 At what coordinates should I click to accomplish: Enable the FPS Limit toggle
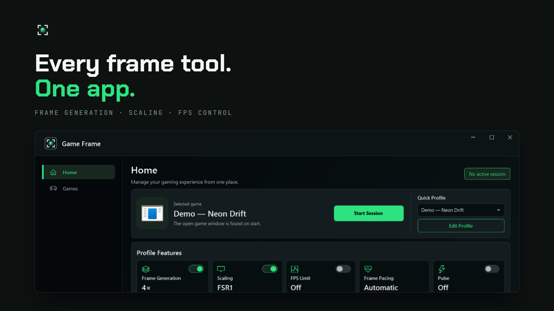pyautogui.click(x=343, y=269)
